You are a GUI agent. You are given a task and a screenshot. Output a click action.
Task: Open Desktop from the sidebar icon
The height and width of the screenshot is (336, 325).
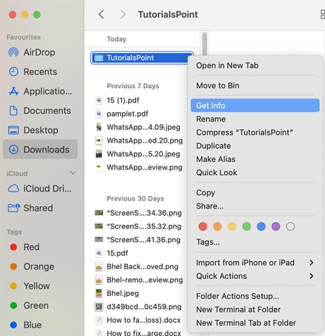coord(14,130)
